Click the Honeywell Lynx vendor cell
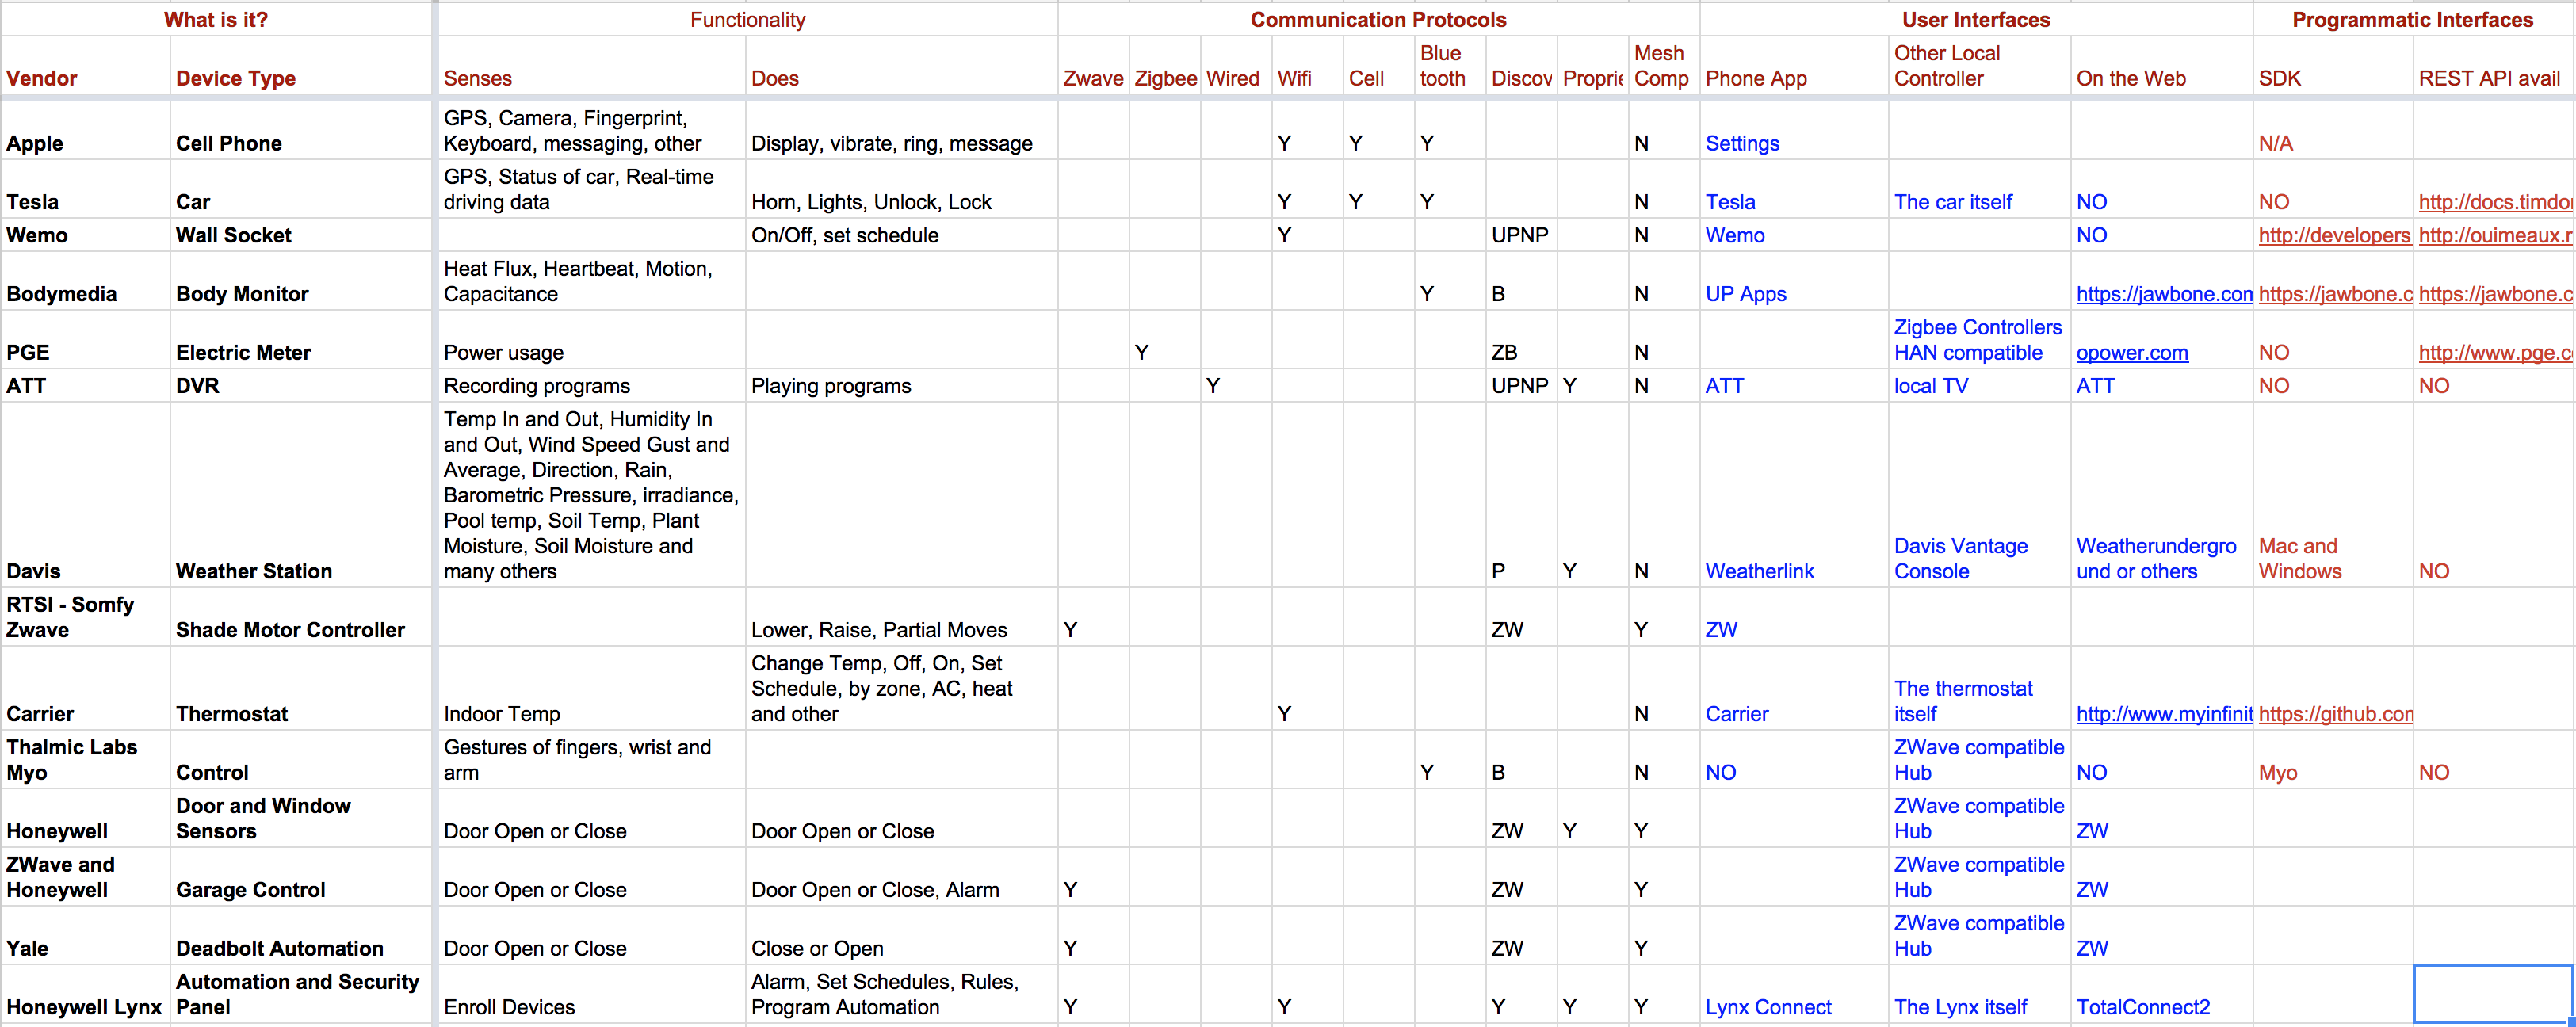The width and height of the screenshot is (2576, 1027). coord(84,1007)
